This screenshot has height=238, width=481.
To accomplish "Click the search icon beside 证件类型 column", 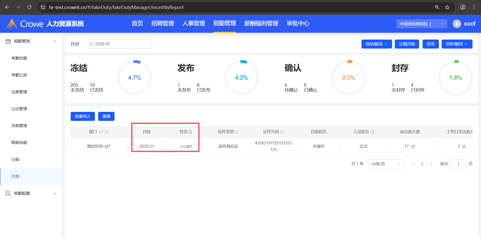I will (x=237, y=132).
